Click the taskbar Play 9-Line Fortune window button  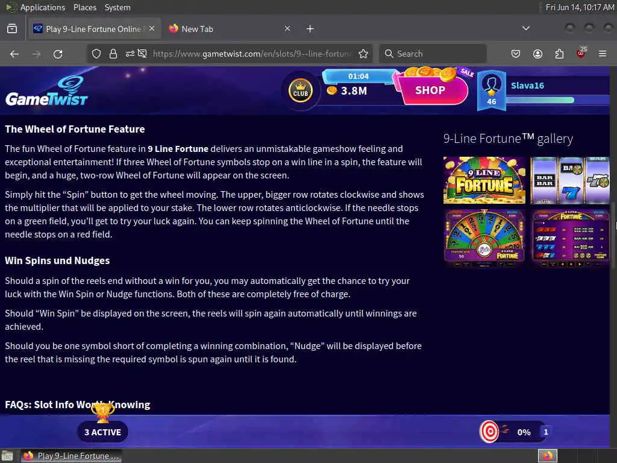pyautogui.click(x=71, y=456)
